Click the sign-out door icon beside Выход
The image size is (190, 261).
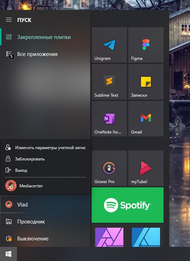click(8, 170)
